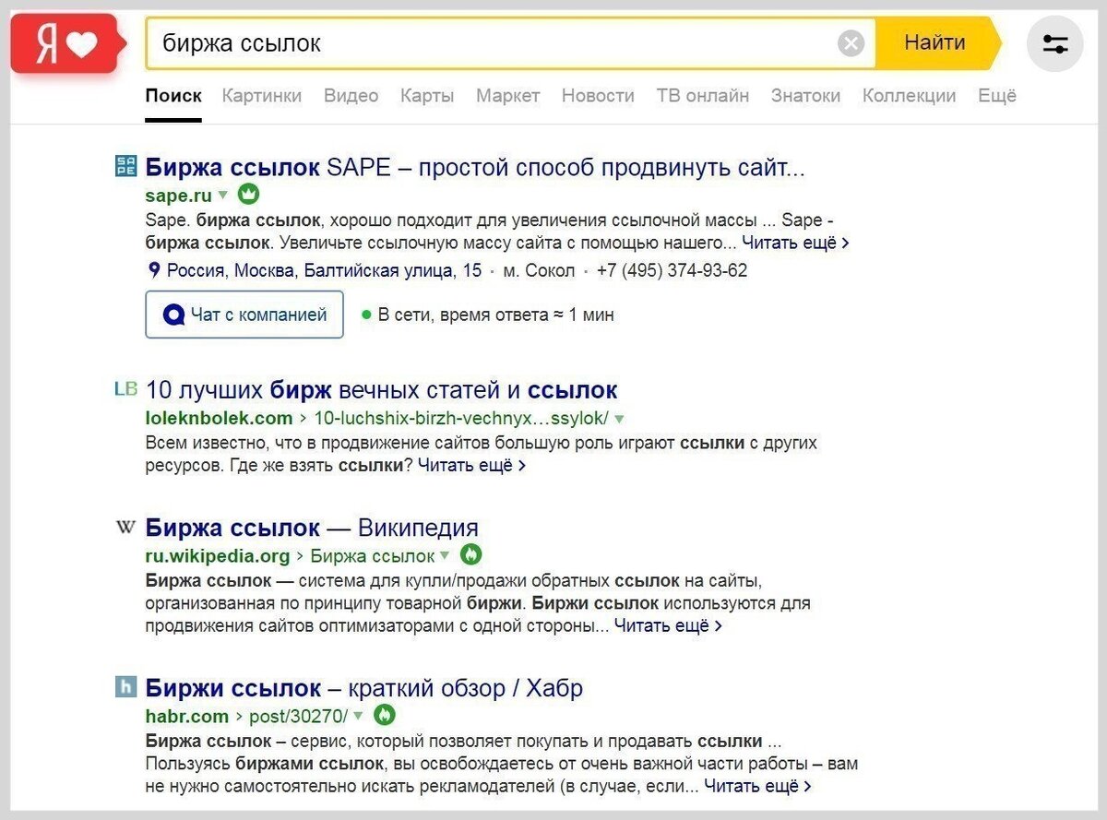Image resolution: width=1107 pixels, height=820 pixels.
Task: Click the location pin near Балтийская улица
Action: coord(154,270)
